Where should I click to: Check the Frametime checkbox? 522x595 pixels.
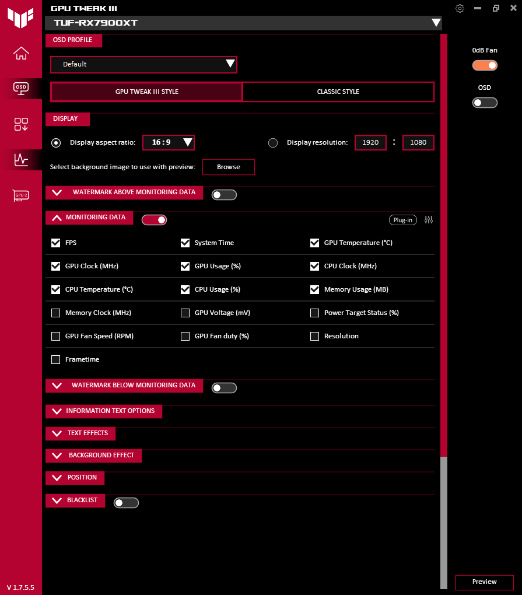point(56,359)
